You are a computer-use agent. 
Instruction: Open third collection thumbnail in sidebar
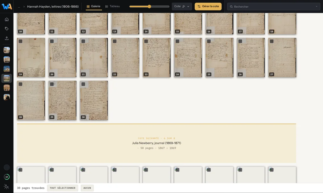pos(6,69)
